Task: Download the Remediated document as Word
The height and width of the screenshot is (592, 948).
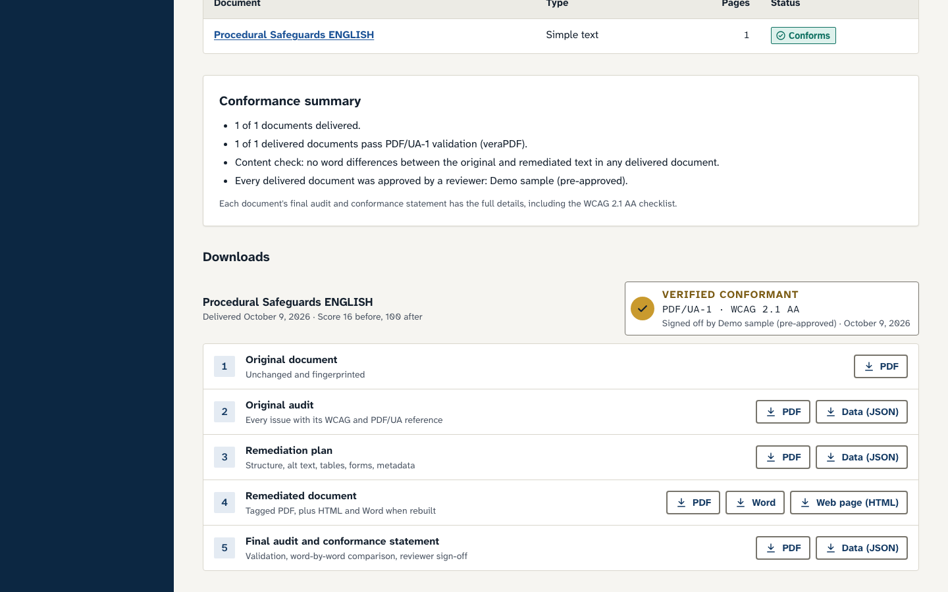Action: 754,503
